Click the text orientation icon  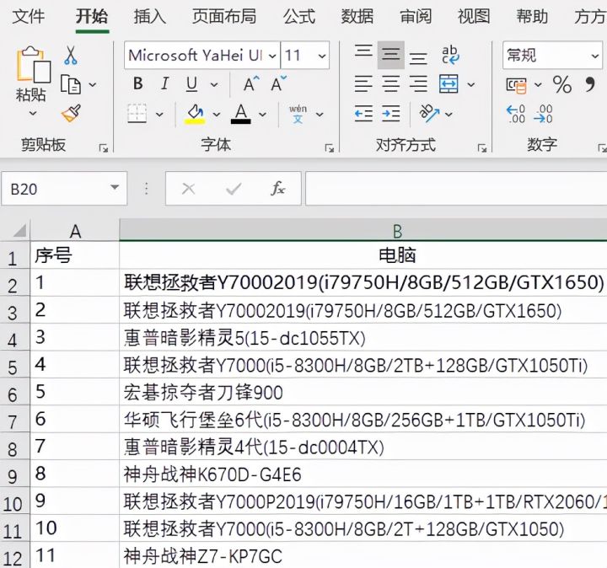coord(429,114)
